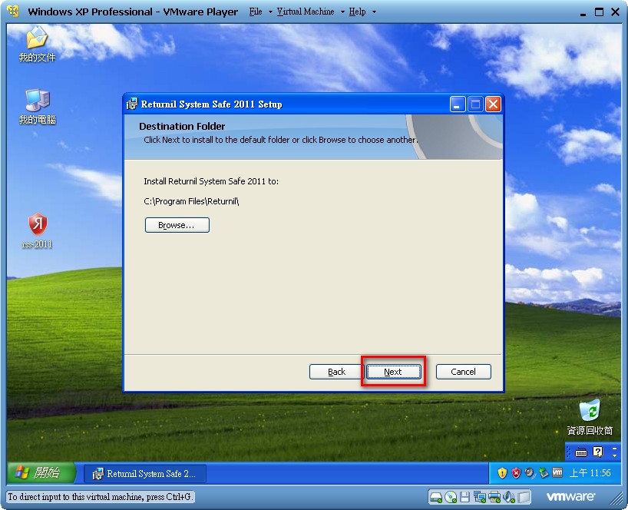This screenshot has height=510, width=628.
Task: Click the VMware Player title icon
Action: click(x=13, y=12)
